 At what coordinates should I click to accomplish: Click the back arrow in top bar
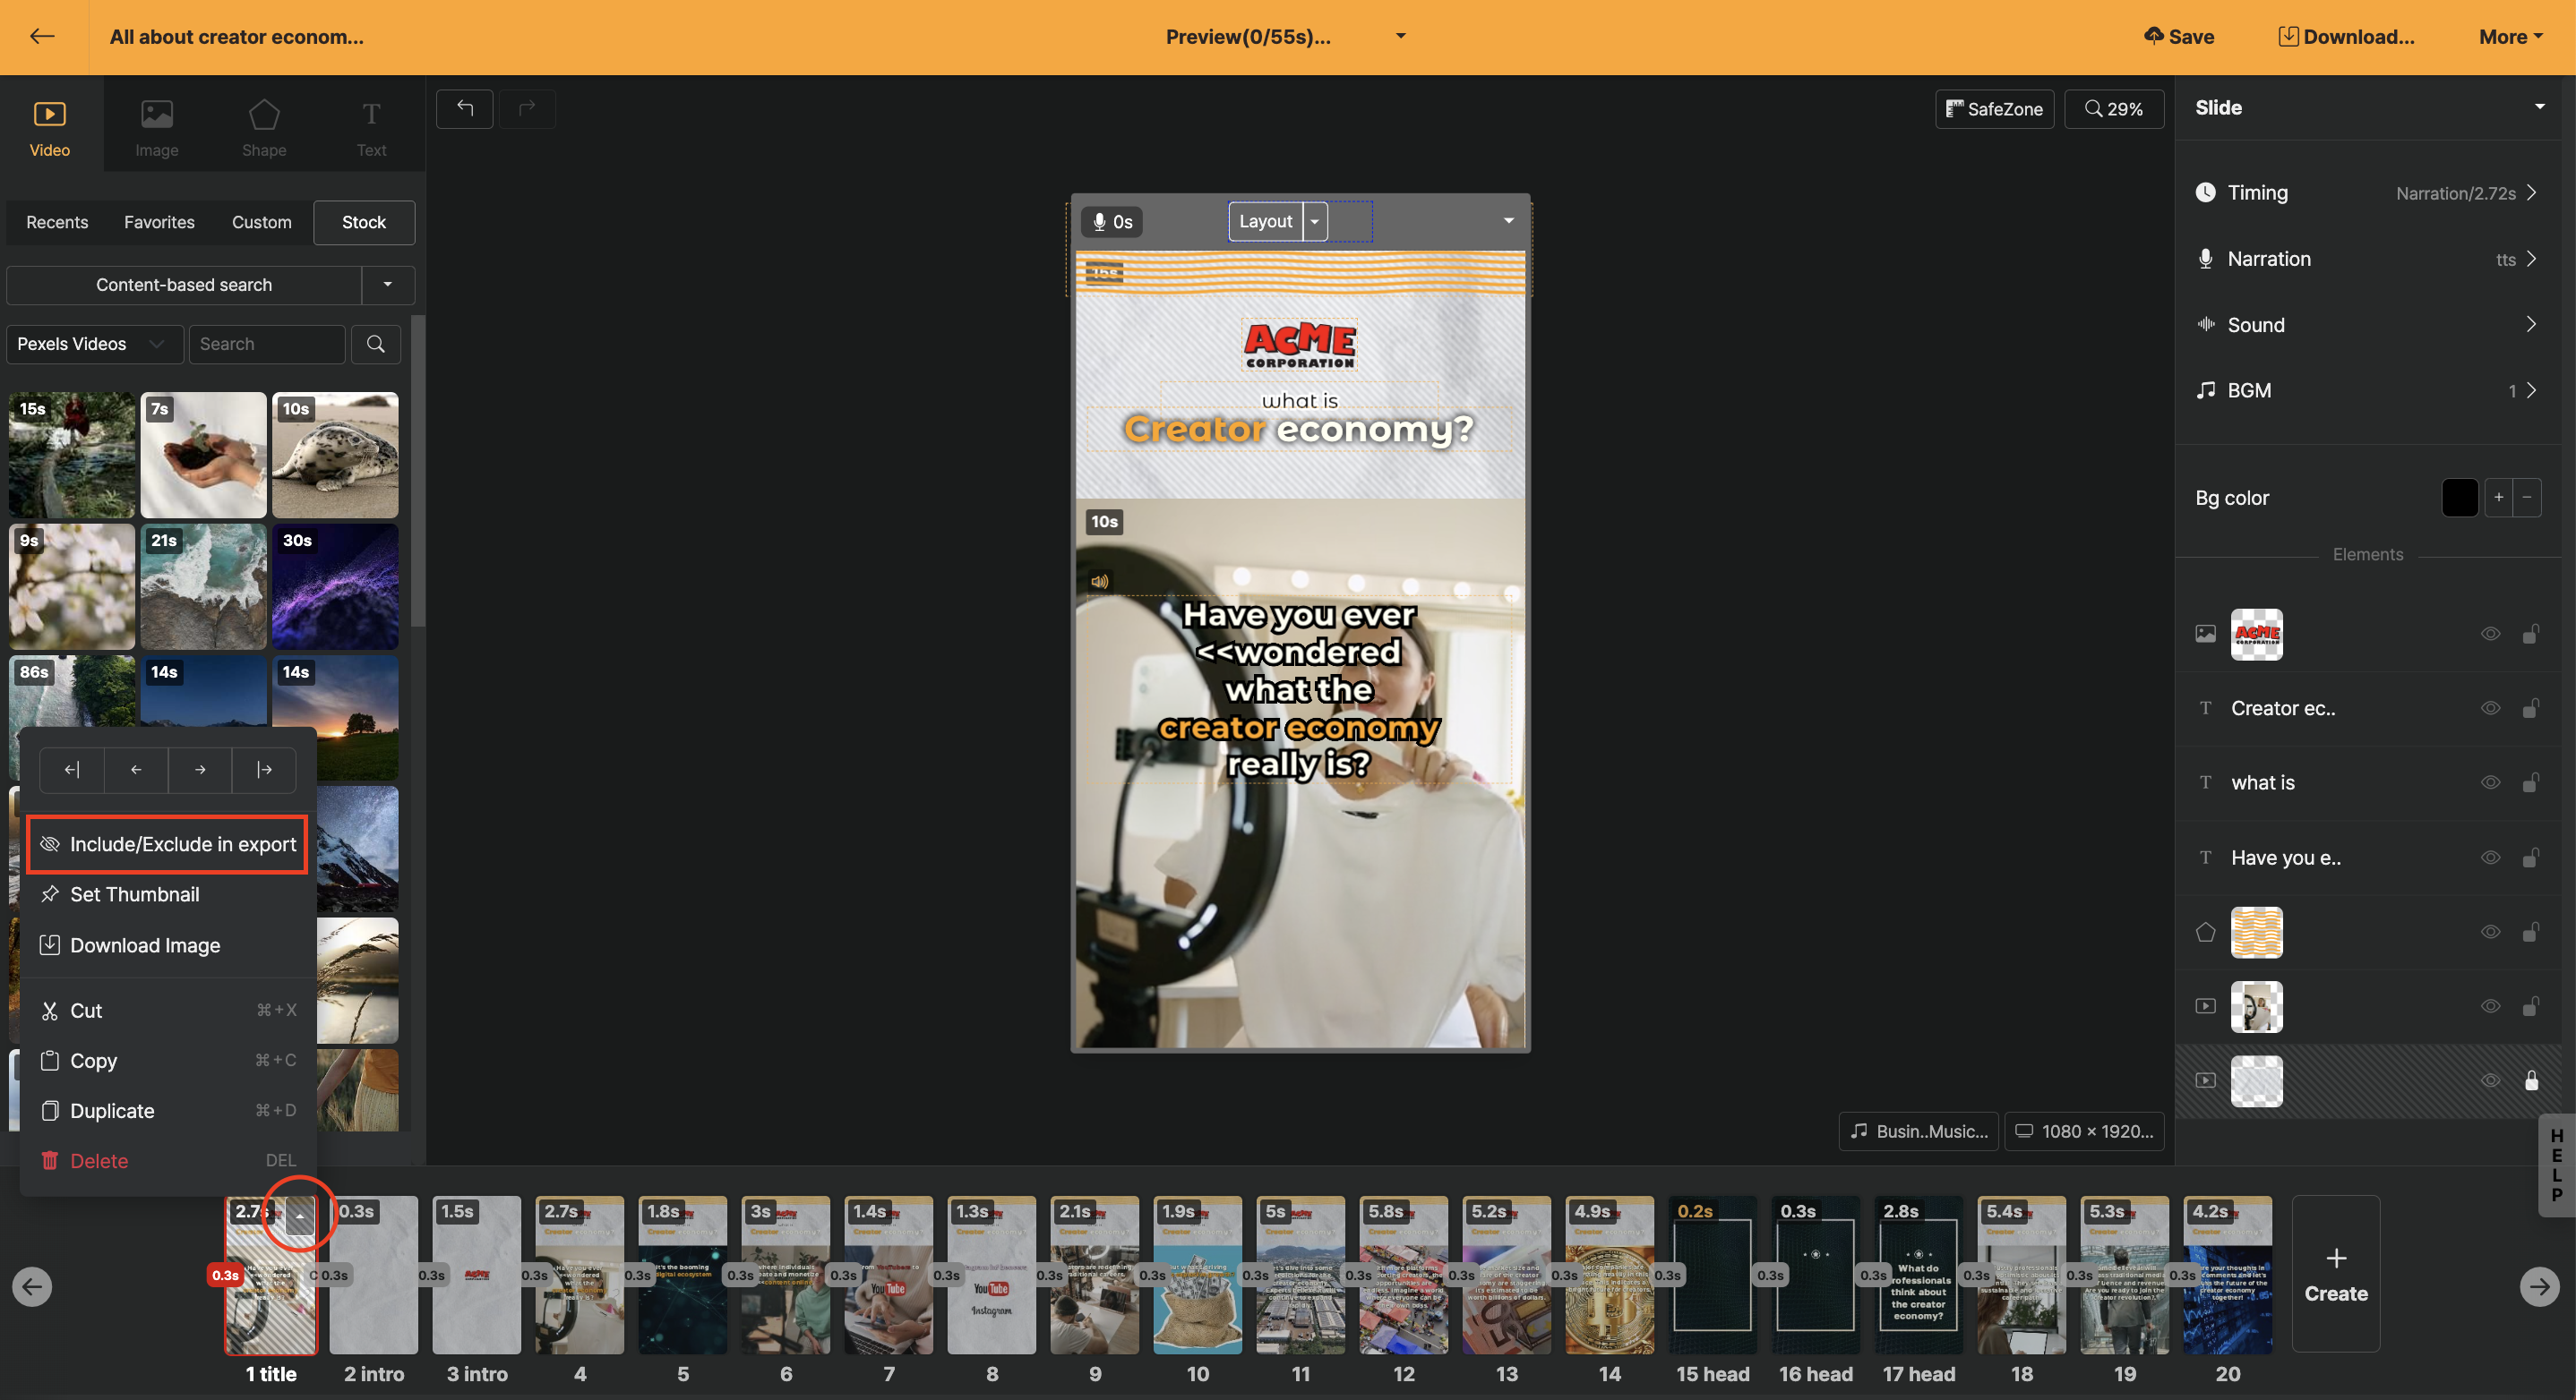(x=42, y=37)
